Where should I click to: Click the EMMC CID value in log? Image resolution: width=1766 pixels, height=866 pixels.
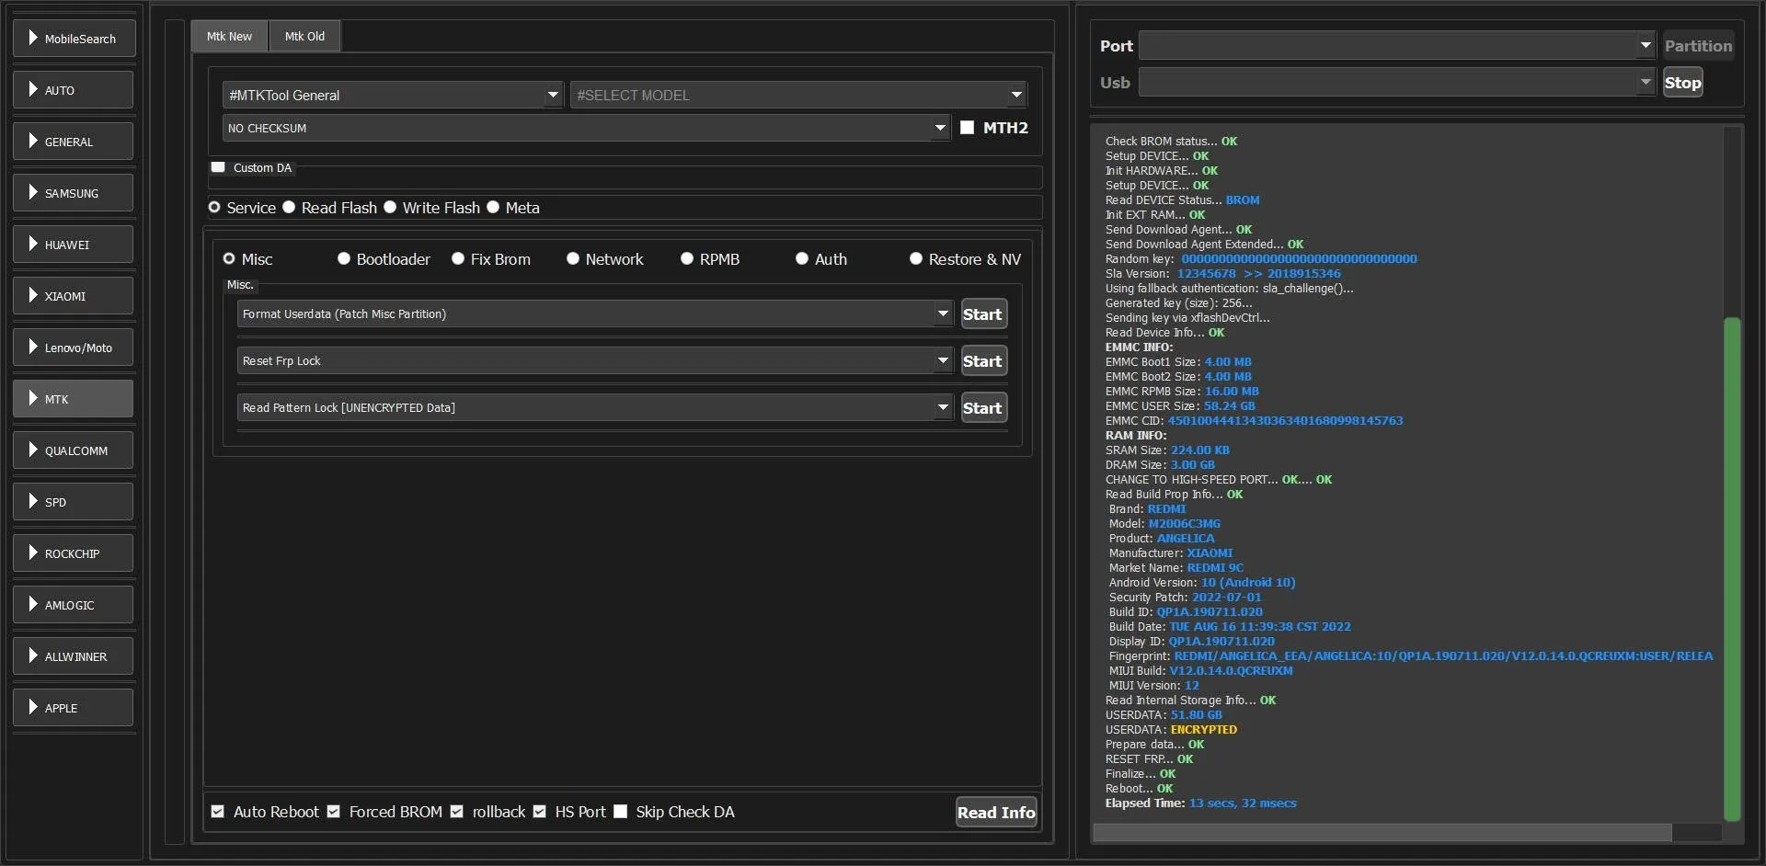click(x=1285, y=421)
